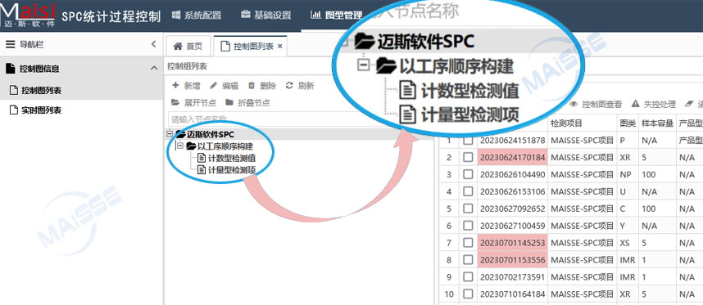Tick the checkbox in row 10
The width and height of the screenshot is (703, 305).
tap(468, 294)
